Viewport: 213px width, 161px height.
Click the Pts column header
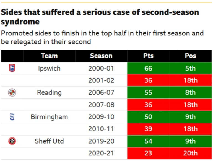pyautogui.click(x=148, y=56)
